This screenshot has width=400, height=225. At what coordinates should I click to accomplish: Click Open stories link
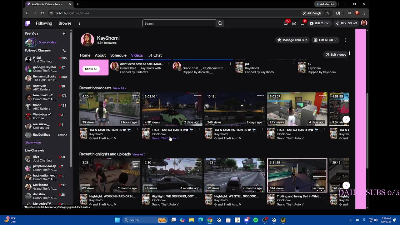(x=47, y=42)
